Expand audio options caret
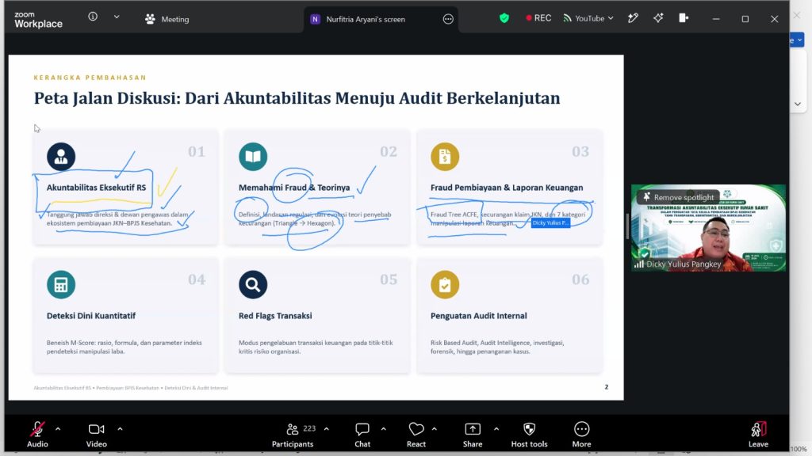This screenshot has height=456, width=812. (x=58, y=428)
